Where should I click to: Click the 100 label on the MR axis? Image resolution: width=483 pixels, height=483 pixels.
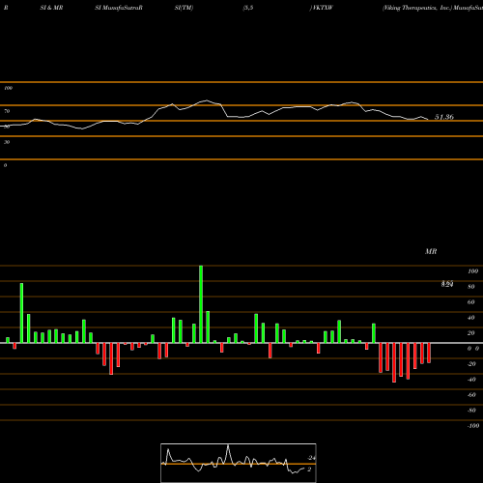(x=472, y=271)
